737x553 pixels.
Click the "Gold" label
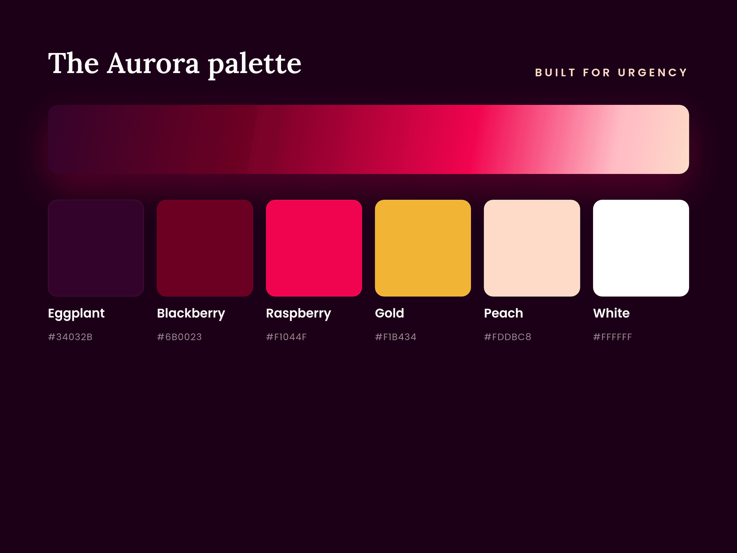[390, 313]
